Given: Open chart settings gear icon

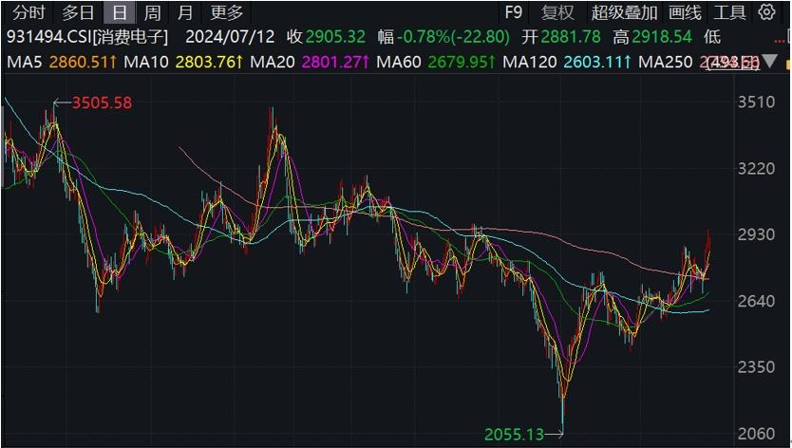Looking at the screenshot, I should [x=766, y=12].
